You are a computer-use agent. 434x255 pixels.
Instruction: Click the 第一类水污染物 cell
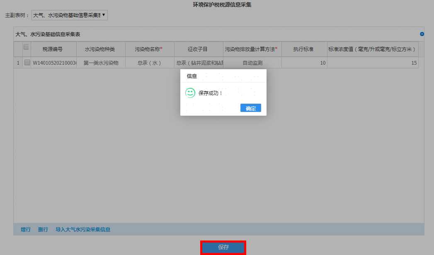[x=101, y=63]
